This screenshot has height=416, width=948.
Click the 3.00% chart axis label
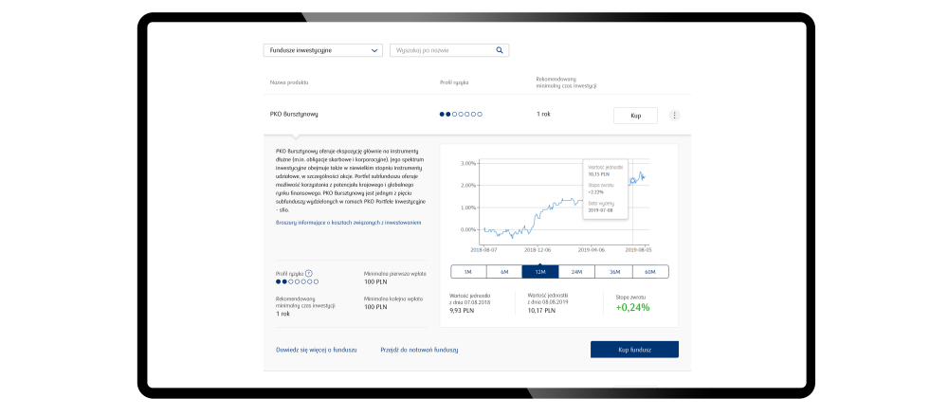click(x=468, y=163)
